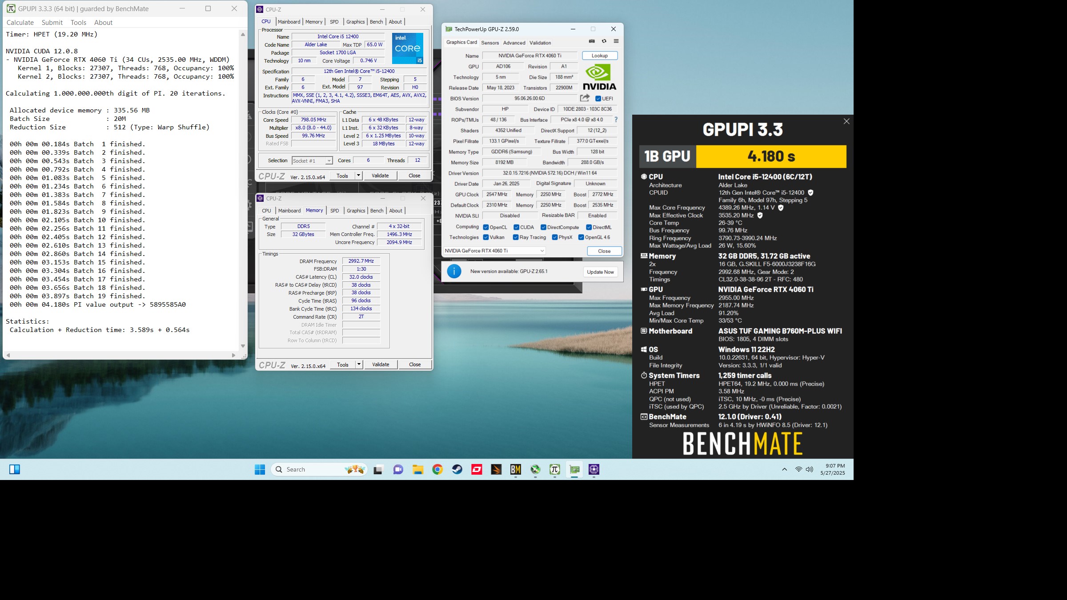
Task: Click Update Now for GPU-Z 2.65.1
Action: pos(600,272)
